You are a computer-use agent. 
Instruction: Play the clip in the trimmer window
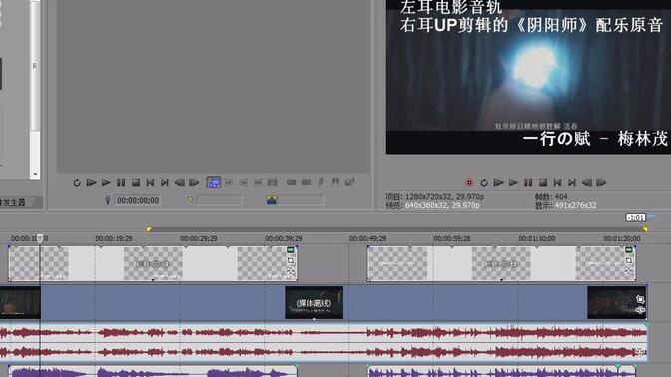tap(106, 183)
